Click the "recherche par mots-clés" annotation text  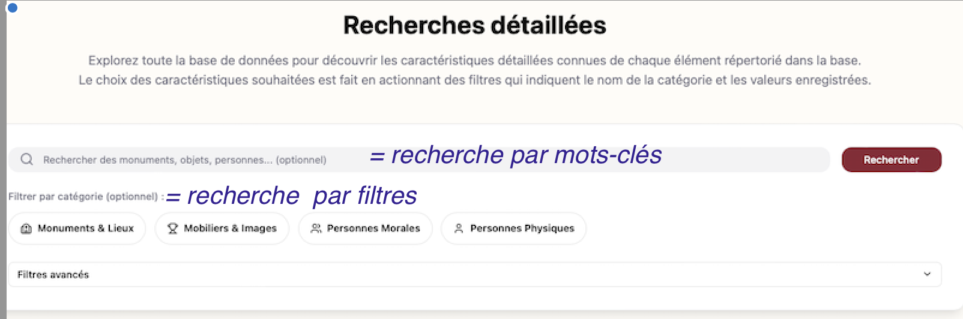pos(516,155)
